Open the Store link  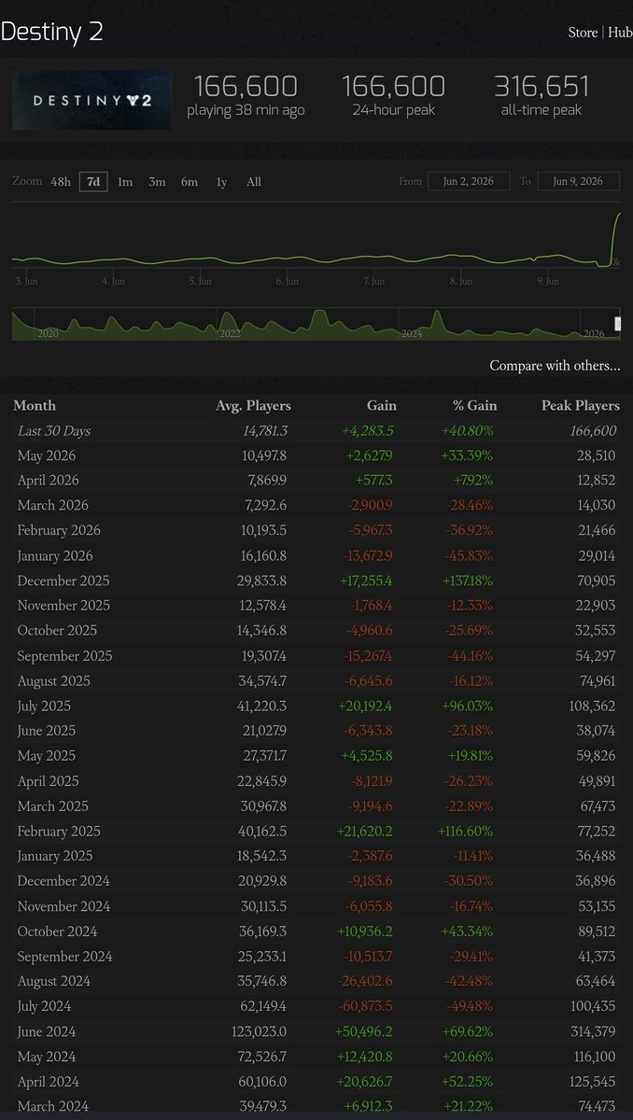click(583, 33)
